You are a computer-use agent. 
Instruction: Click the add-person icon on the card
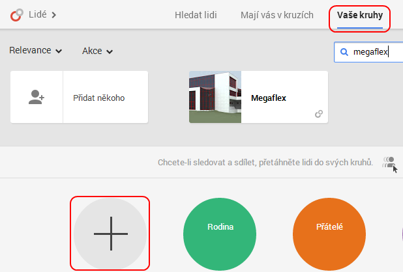click(37, 98)
